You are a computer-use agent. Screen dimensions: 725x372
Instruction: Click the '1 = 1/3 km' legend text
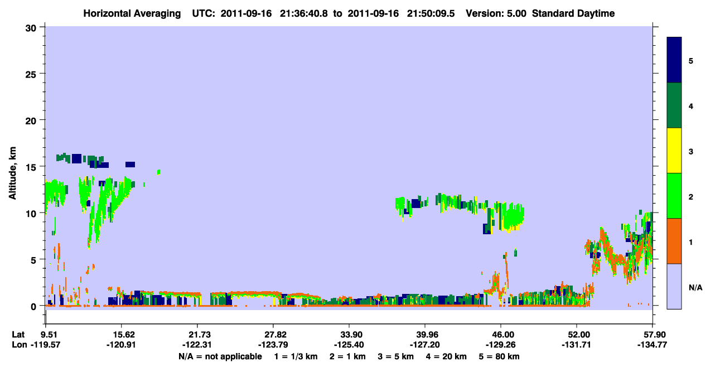(295, 356)
